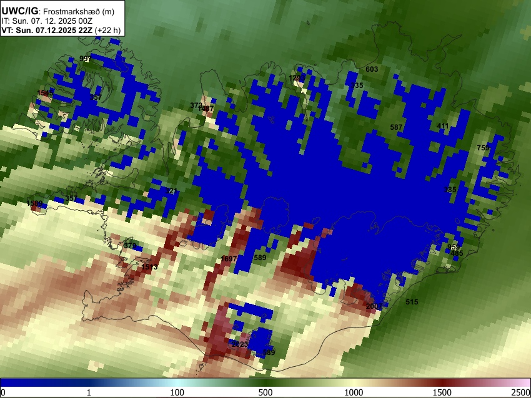Click the colour scale tick label '100'
This screenshot has width=531, height=398.
coord(177,392)
